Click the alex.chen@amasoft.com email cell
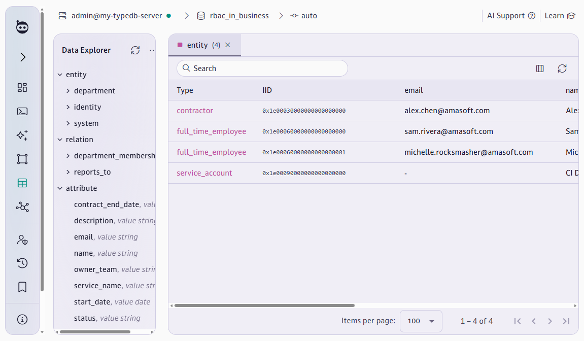Image resolution: width=584 pixels, height=341 pixels. (447, 111)
